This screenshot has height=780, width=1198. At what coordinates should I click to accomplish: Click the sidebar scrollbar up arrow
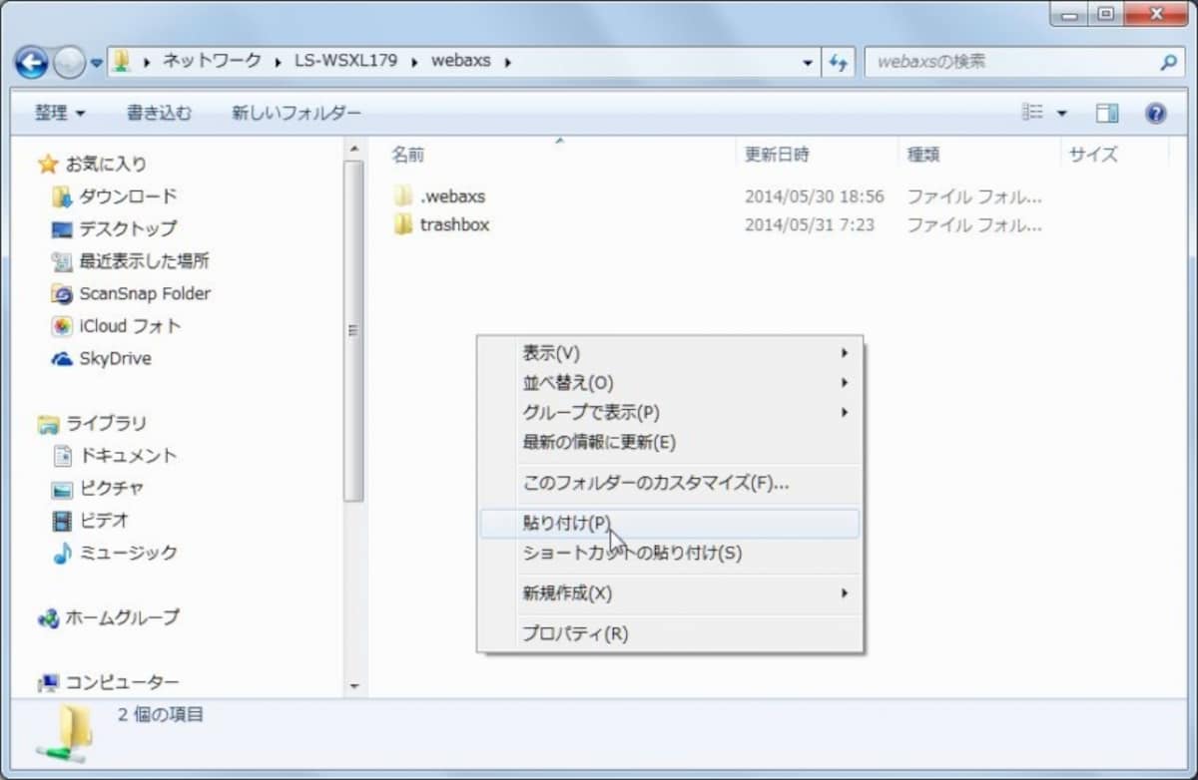point(353,150)
